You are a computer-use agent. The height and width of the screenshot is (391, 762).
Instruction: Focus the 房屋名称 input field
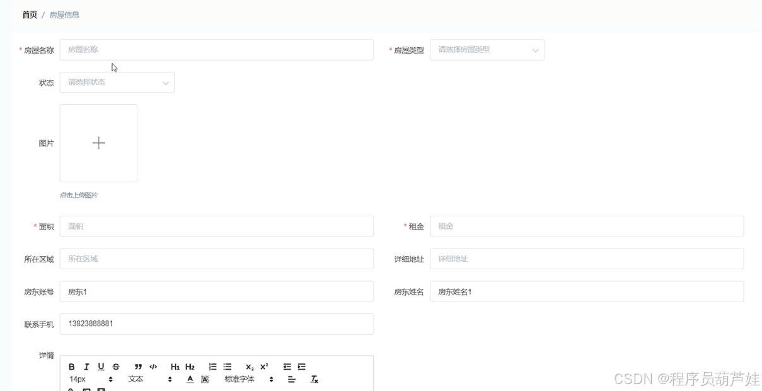pyautogui.click(x=217, y=50)
